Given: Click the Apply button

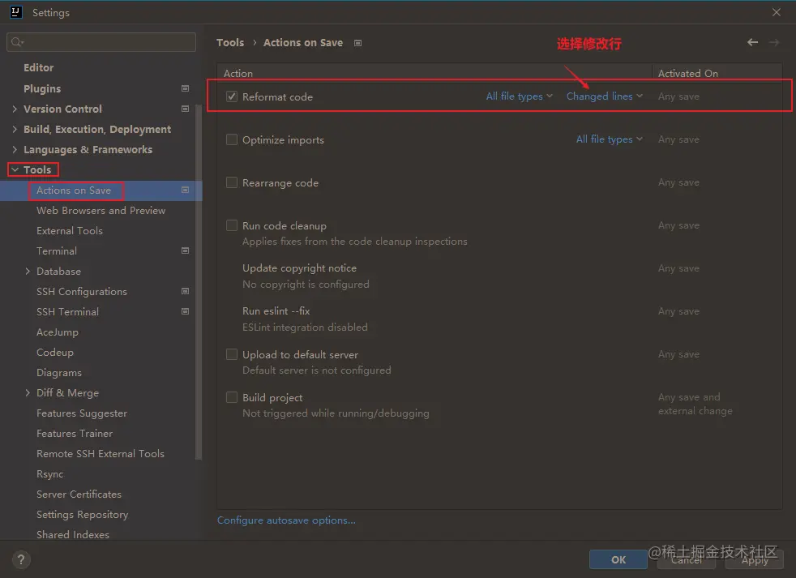Looking at the screenshot, I should (x=755, y=559).
